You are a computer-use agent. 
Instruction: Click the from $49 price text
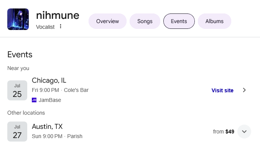click(x=224, y=132)
